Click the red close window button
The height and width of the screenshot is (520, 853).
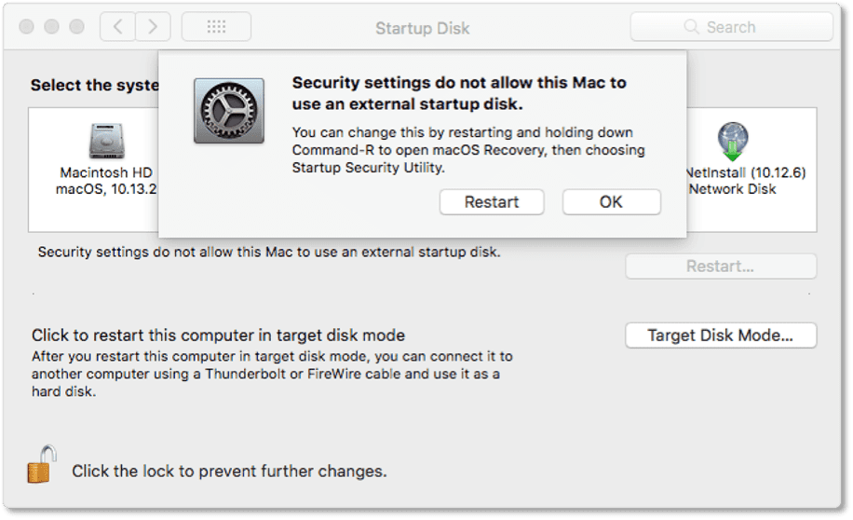point(26,27)
